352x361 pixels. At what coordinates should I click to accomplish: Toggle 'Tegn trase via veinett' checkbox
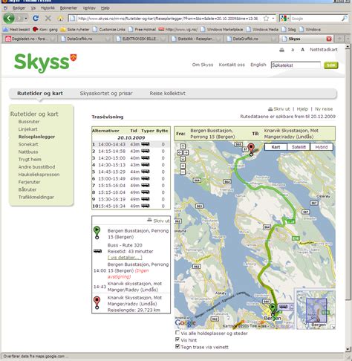coord(177,346)
